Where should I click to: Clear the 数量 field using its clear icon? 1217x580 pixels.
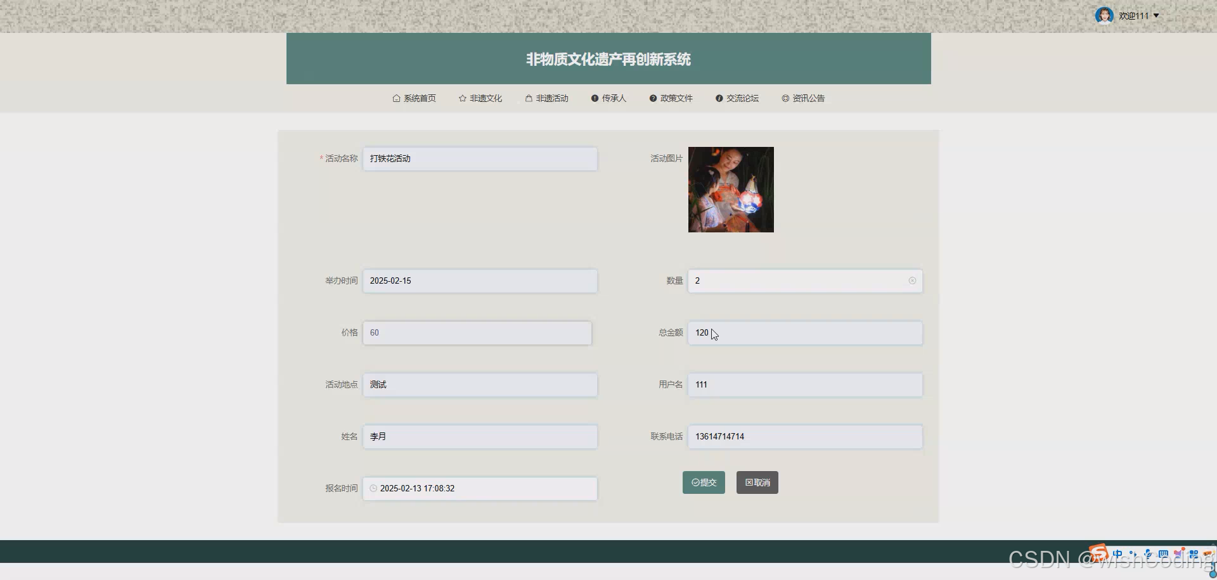coord(912,281)
